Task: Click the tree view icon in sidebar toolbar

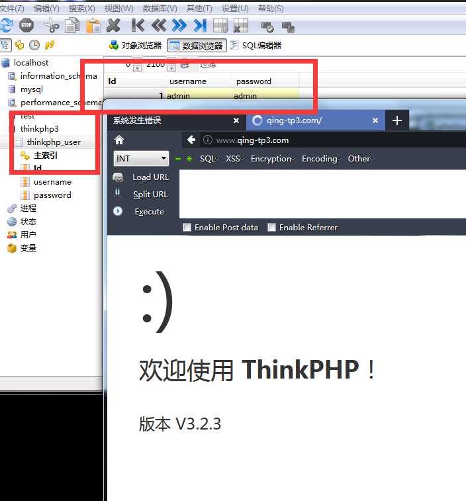Action: tap(5, 46)
